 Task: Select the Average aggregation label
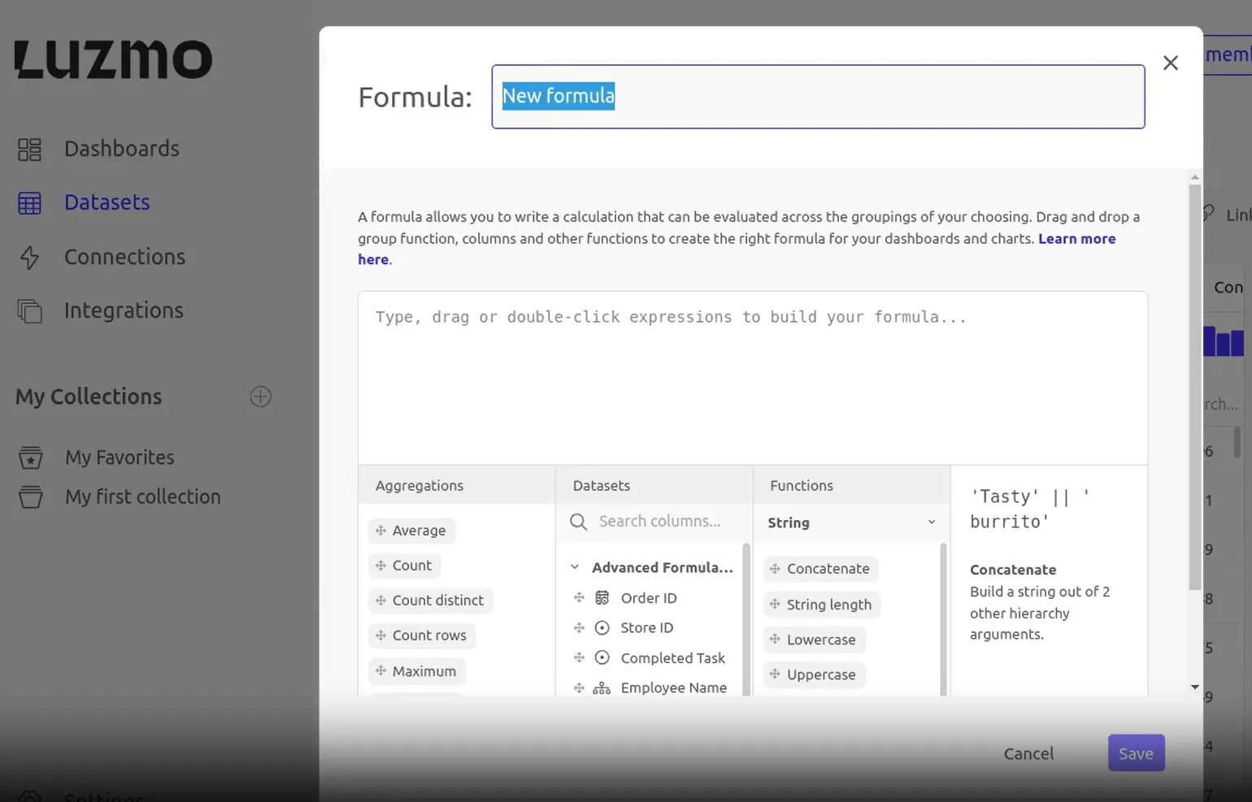point(419,531)
